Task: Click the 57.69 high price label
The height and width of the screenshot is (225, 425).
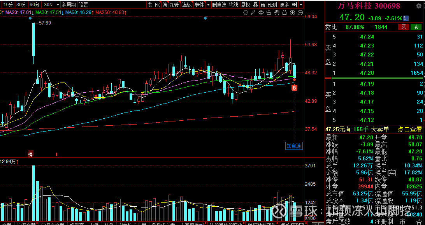Action: point(45,23)
